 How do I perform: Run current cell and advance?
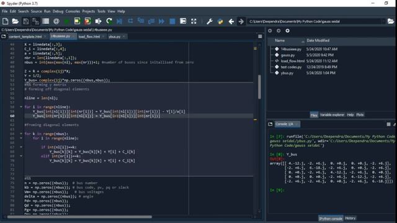87,22
